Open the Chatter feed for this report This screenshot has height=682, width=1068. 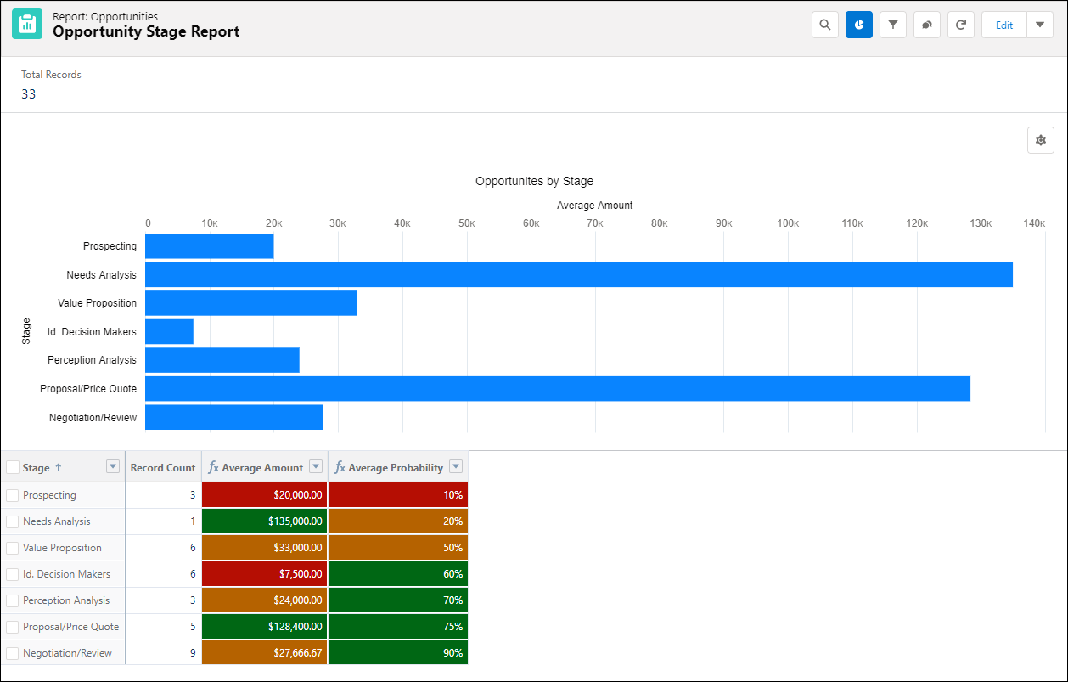[x=926, y=25]
